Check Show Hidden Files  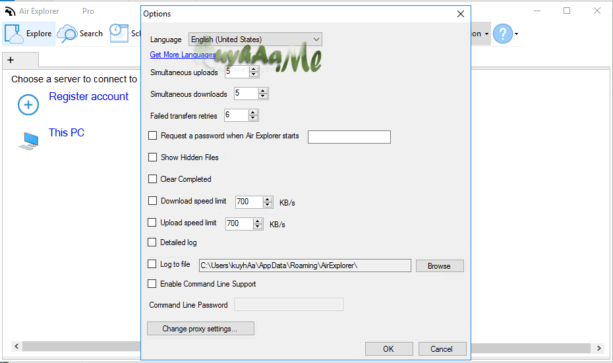(152, 157)
